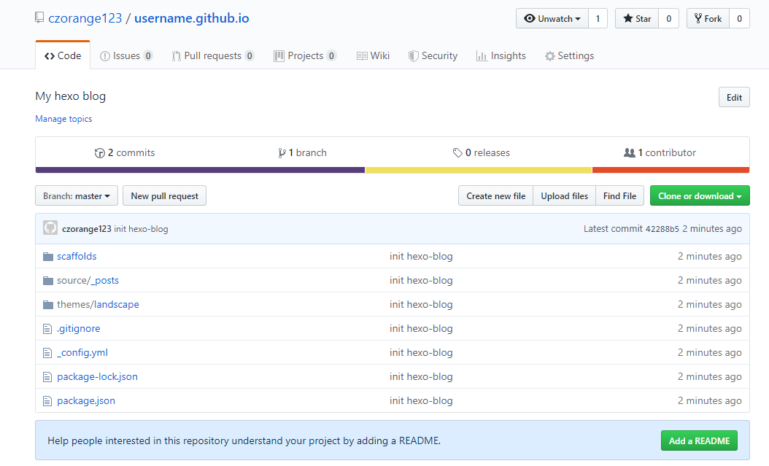Open the _config.yml file
Image resolution: width=769 pixels, height=466 pixels.
pos(82,352)
